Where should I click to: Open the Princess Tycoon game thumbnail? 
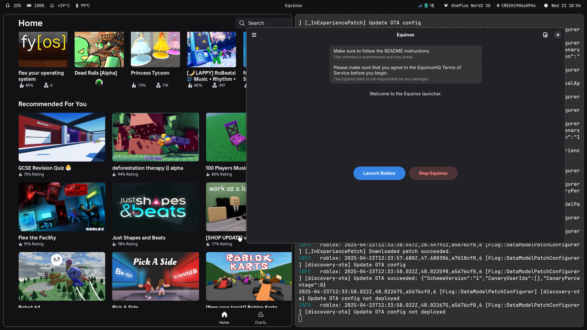tap(155, 50)
